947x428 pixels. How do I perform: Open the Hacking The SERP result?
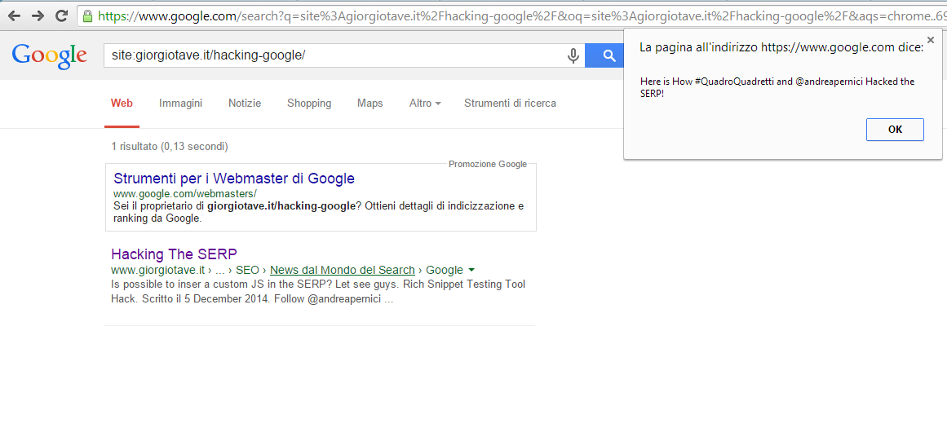(x=174, y=254)
